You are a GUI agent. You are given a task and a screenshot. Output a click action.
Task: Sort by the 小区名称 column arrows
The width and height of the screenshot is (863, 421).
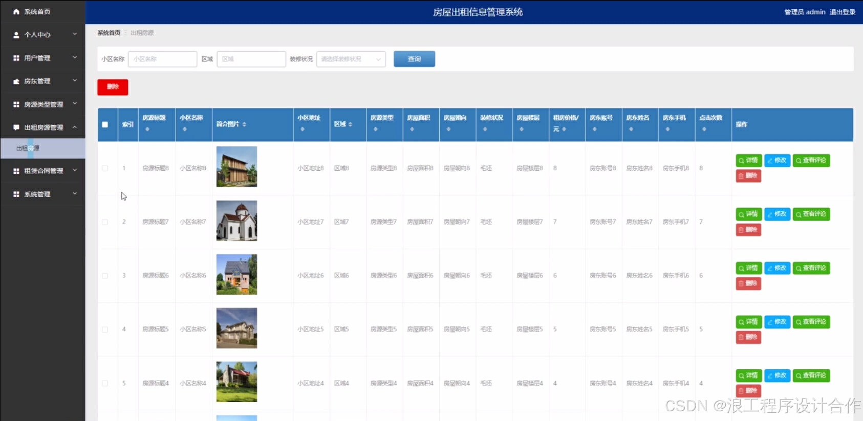pyautogui.click(x=185, y=129)
